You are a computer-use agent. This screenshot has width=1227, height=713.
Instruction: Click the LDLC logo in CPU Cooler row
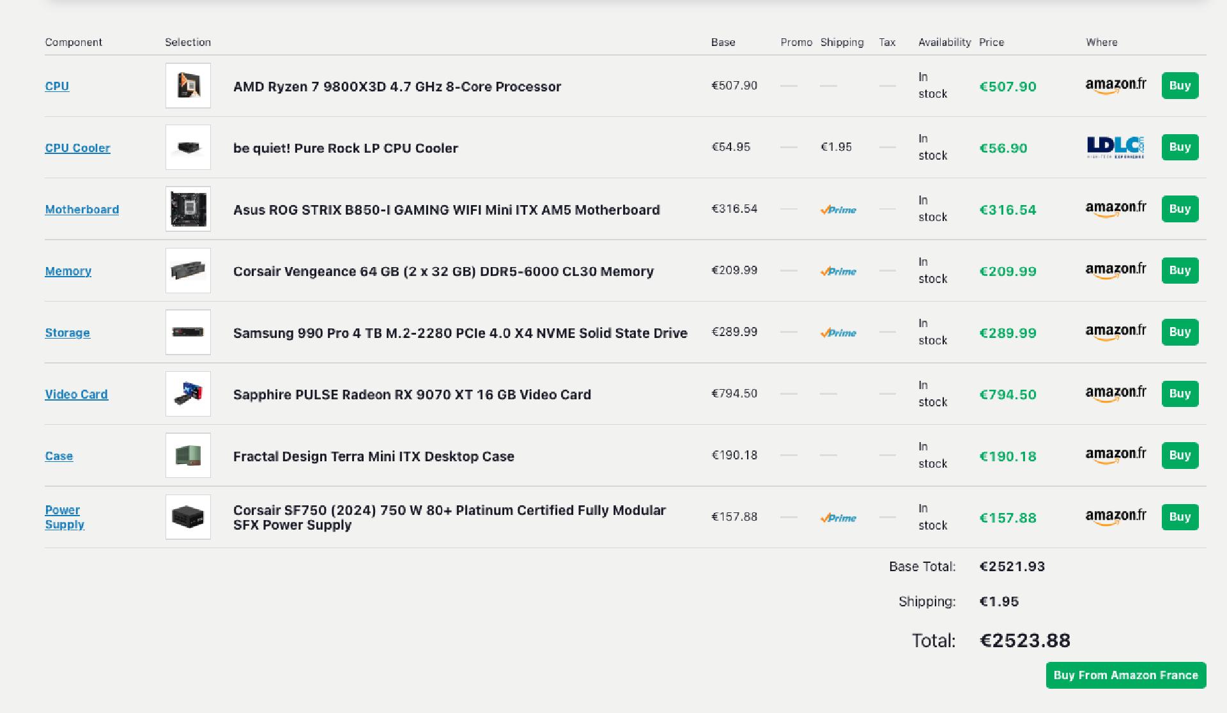1116,148
